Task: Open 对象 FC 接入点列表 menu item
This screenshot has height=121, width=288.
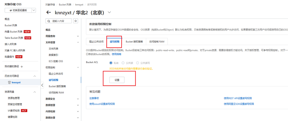Action: pyautogui.click(x=15, y=50)
